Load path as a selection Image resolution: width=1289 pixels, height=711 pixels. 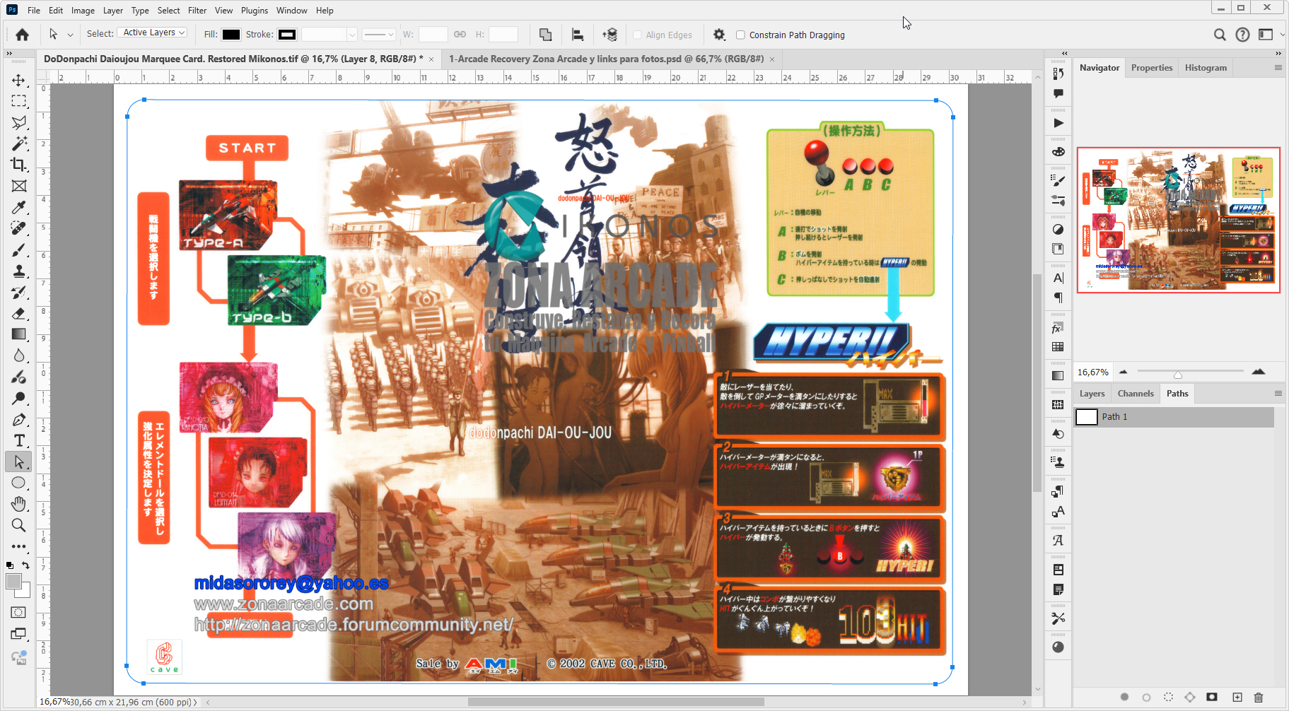tap(1168, 697)
